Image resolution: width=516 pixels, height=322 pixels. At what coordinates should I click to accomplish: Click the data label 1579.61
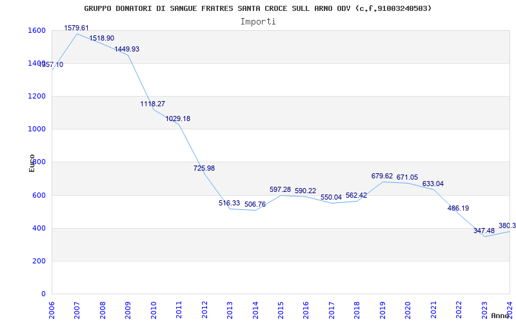click(x=76, y=28)
